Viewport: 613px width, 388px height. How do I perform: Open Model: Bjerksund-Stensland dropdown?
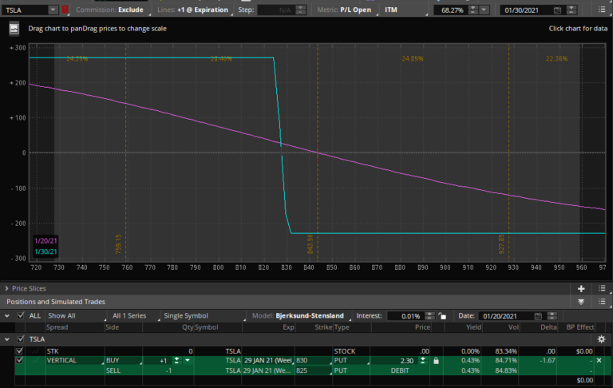click(300, 316)
